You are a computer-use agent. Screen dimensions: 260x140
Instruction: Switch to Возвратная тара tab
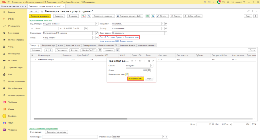48,45
